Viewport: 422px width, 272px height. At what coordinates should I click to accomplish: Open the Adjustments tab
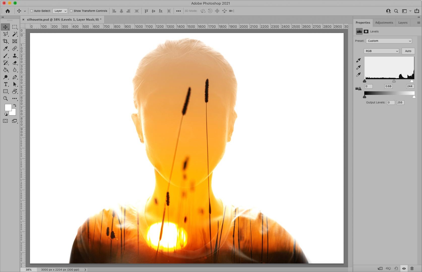tap(384, 22)
